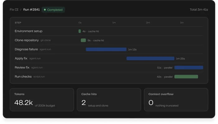Click 'of 200k budget' text
The width and height of the screenshot is (218, 124).
click(x=45, y=106)
